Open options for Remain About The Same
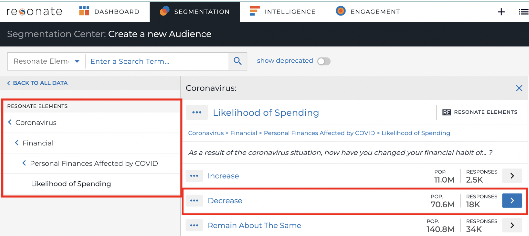The width and height of the screenshot is (529, 236). click(x=194, y=225)
